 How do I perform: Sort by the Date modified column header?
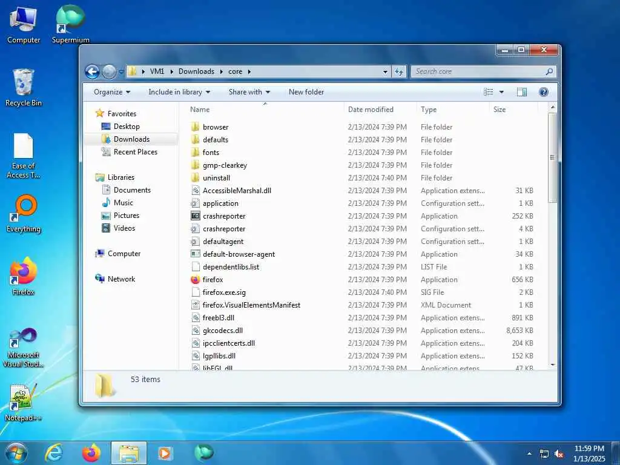click(x=371, y=110)
